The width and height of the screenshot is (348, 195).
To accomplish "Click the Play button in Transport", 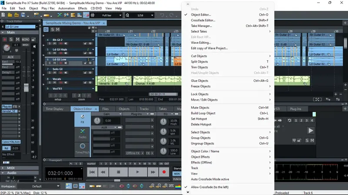I will click(x=137, y=172).
